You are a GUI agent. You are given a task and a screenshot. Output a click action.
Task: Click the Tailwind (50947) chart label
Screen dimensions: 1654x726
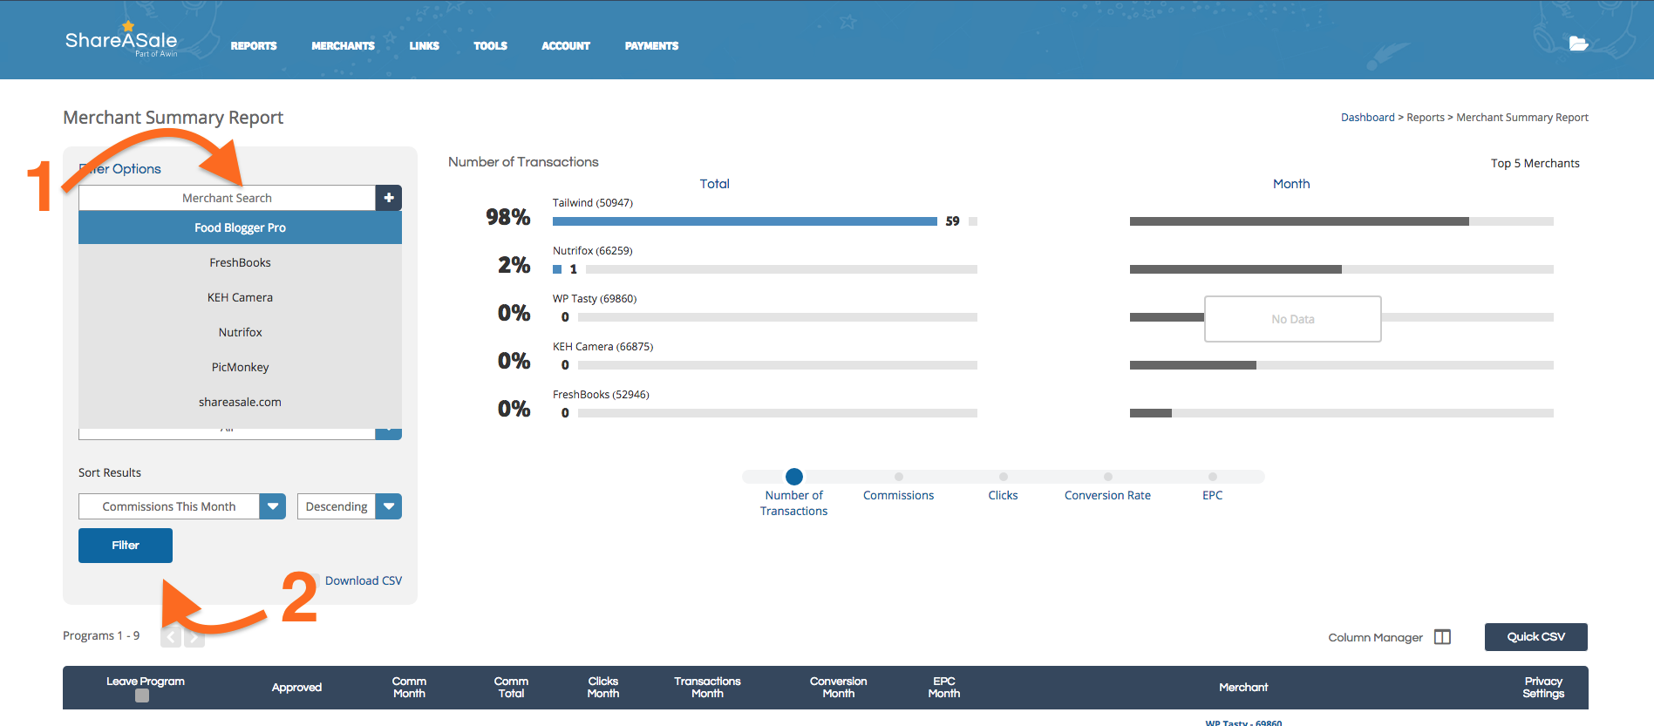point(593,203)
